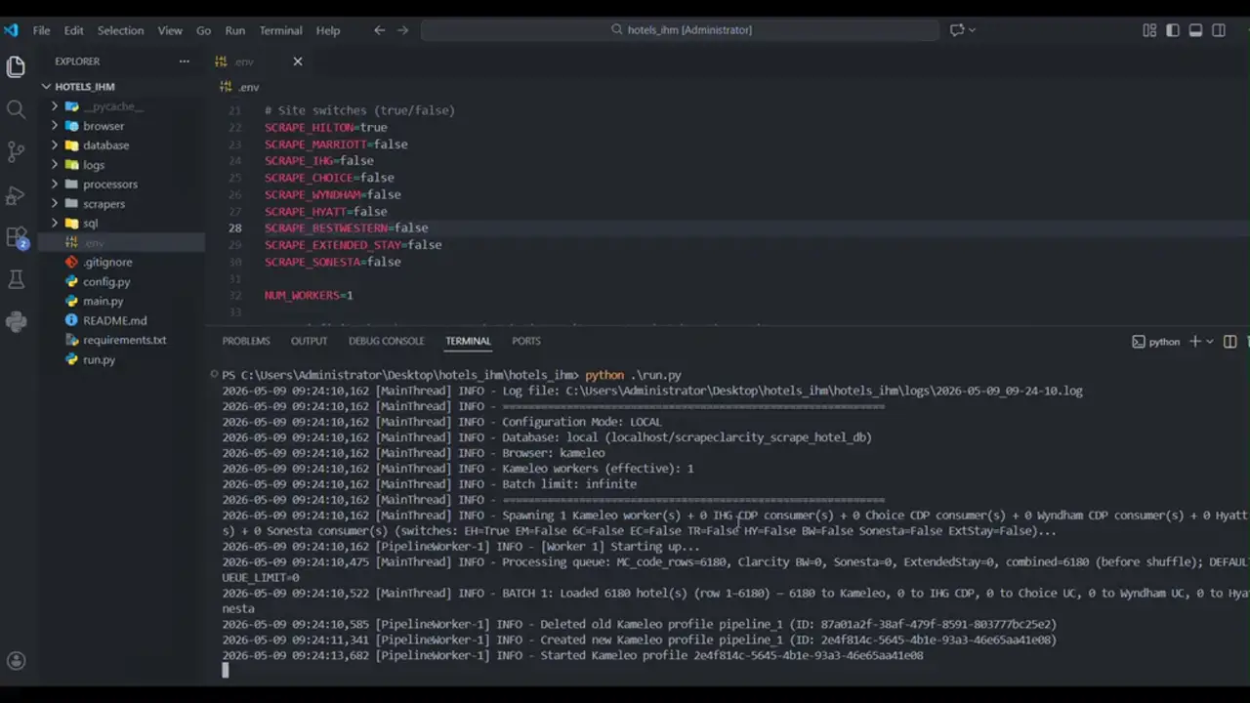
Task: Open the Copilot chat icon in the title bar
Action: click(x=957, y=30)
